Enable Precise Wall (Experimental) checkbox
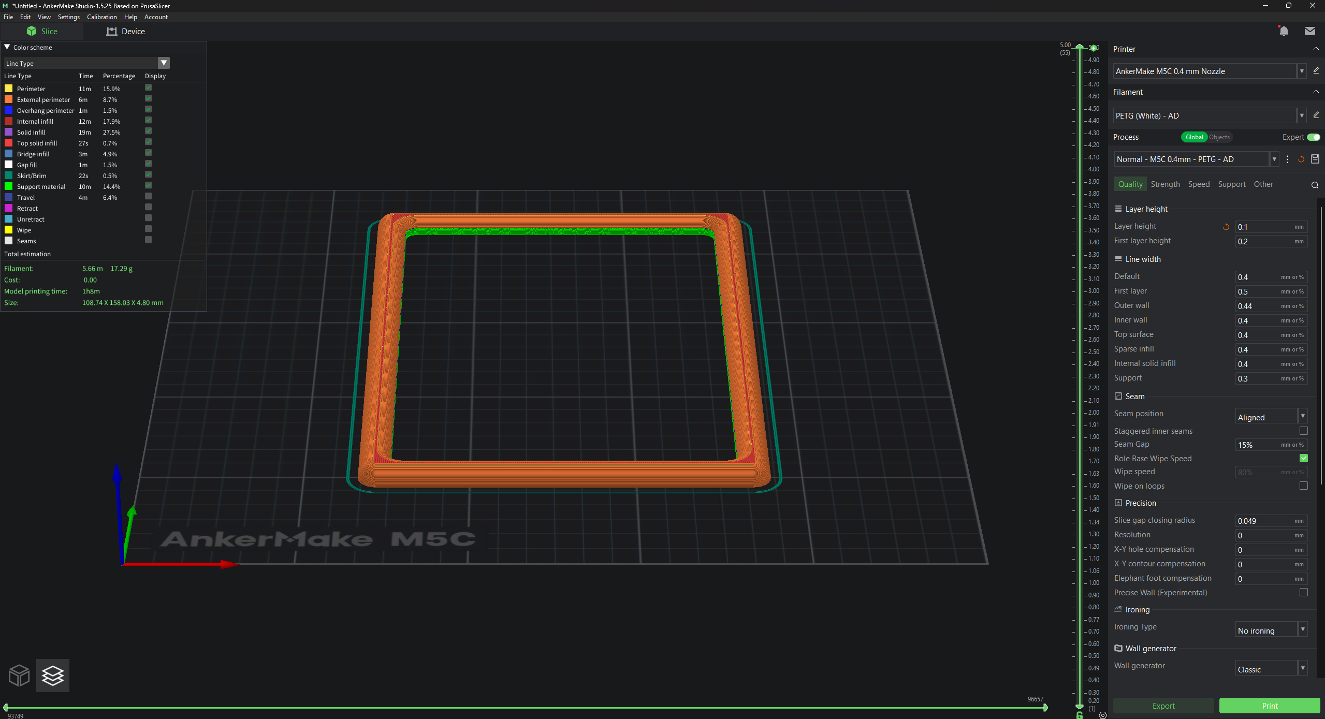Viewport: 1325px width, 719px height. 1303,592
